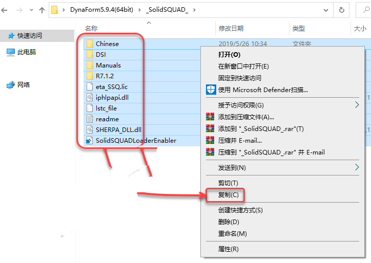Select the Manuals folder name
The width and height of the screenshot is (371, 263).
point(108,65)
